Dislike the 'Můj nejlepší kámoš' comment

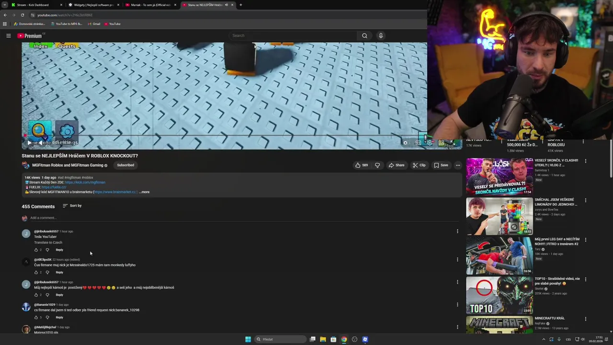pyautogui.click(x=47, y=295)
